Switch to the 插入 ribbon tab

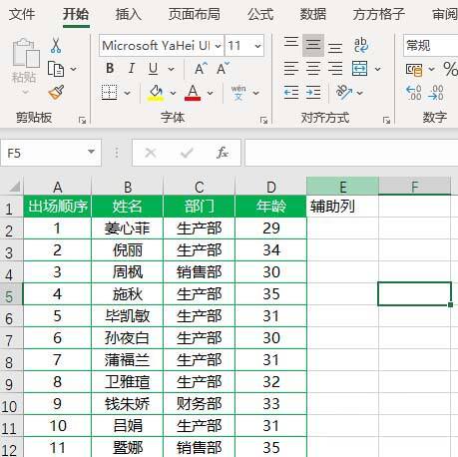pos(129,14)
